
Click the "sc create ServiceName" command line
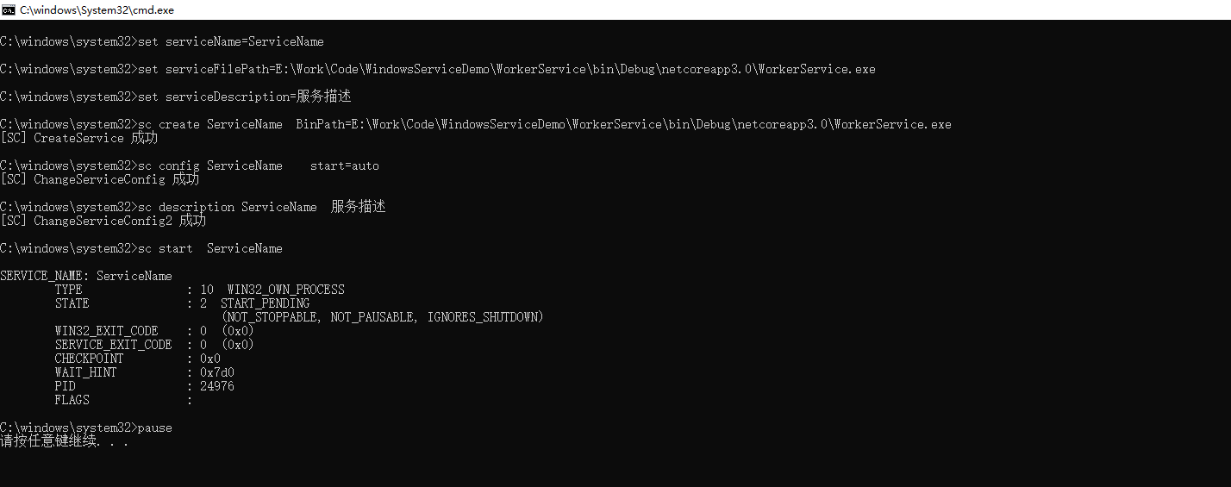pos(544,124)
